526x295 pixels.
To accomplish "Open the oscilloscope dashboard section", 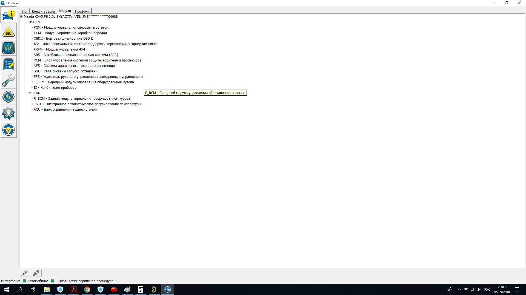I will pos(8,48).
